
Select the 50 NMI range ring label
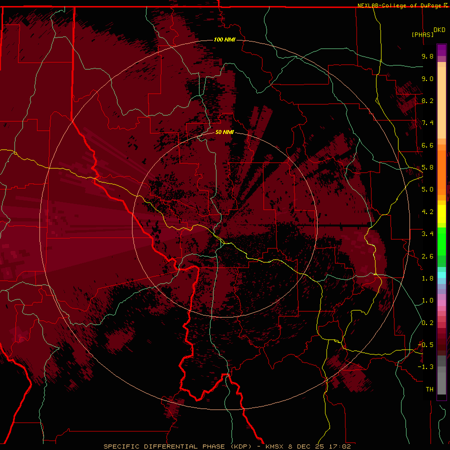pyautogui.click(x=224, y=132)
